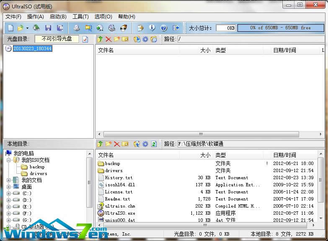Open the 文件(F) menu
This screenshot has width=328, height=241.
pyautogui.click(x=13, y=17)
